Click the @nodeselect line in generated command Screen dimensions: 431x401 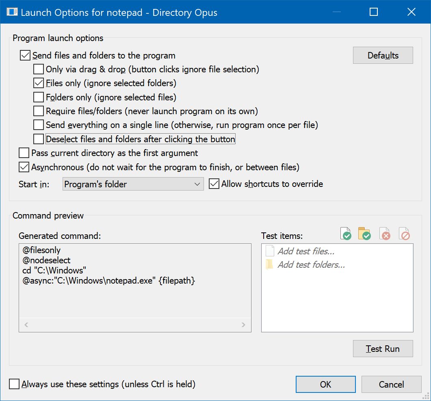click(x=46, y=260)
